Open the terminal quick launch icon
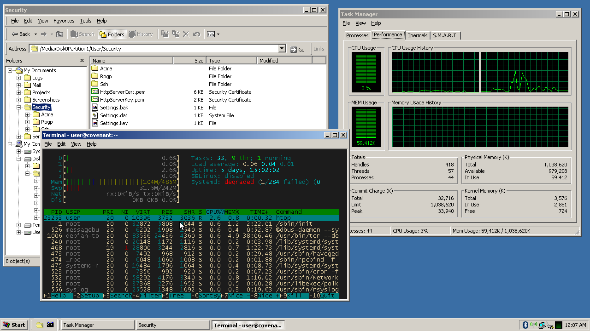 50,325
